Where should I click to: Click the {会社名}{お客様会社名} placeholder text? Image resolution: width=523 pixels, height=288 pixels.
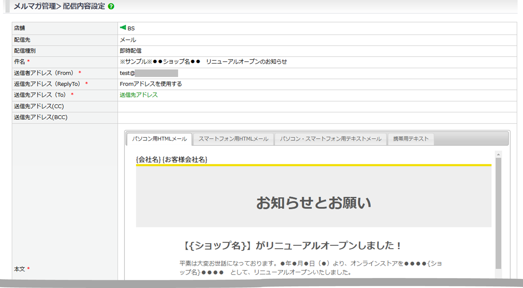[172, 160]
